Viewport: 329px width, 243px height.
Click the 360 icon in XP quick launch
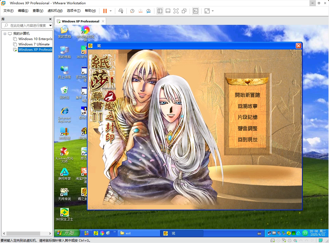[96, 233]
